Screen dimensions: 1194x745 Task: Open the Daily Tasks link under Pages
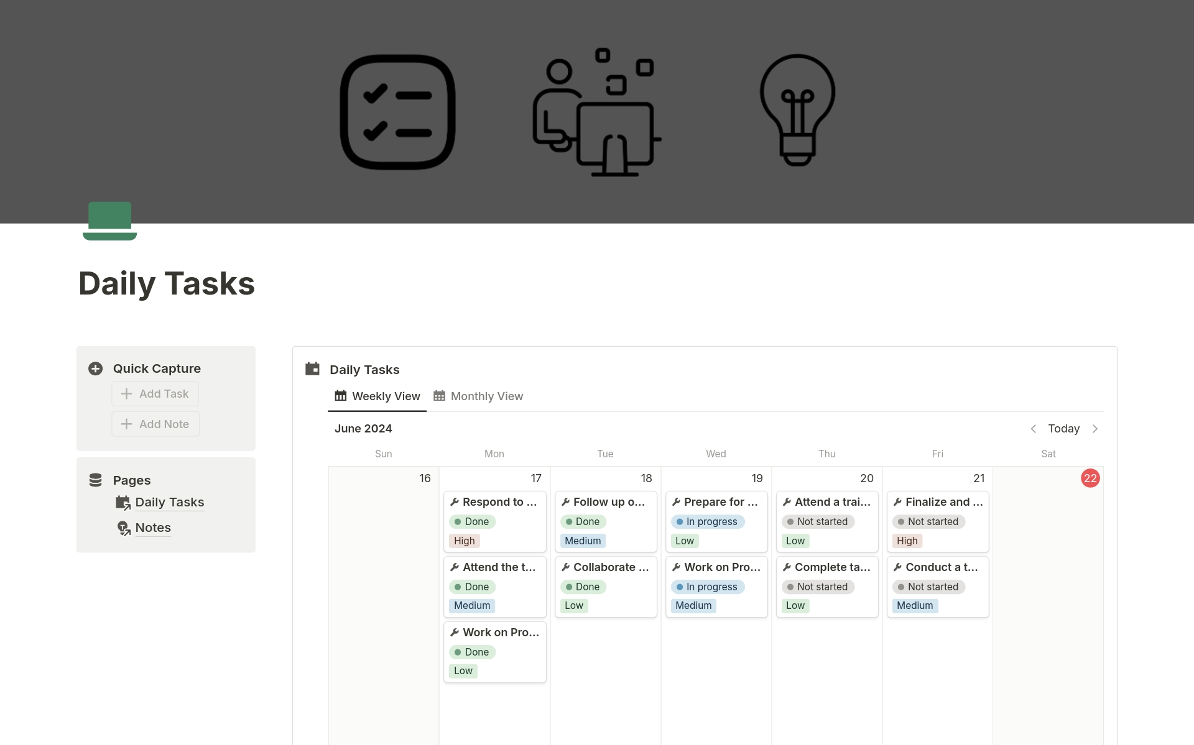click(x=169, y=502)
